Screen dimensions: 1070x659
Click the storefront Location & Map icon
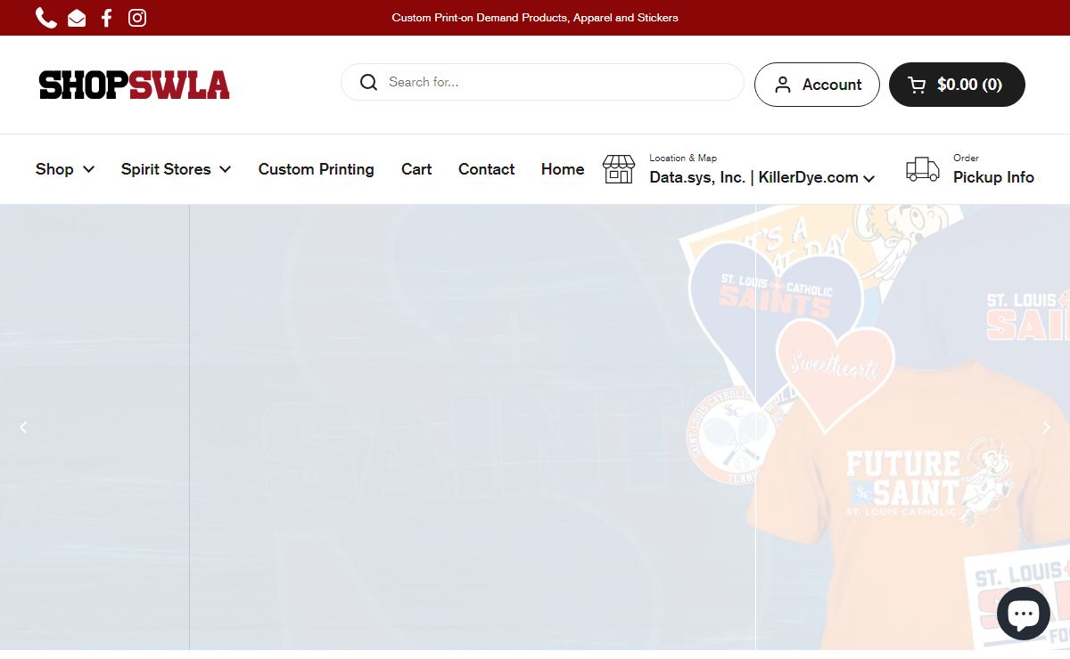[619, 169]
